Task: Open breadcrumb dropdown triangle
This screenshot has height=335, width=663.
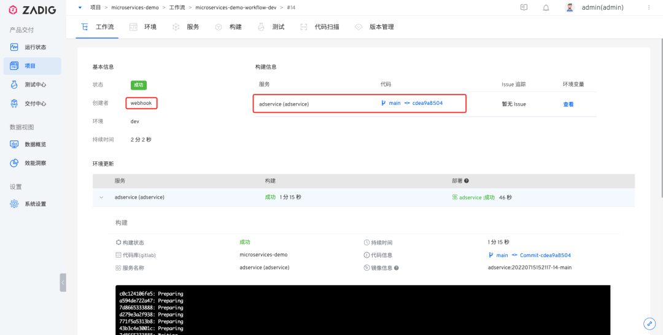Action: tap(80, 7)
